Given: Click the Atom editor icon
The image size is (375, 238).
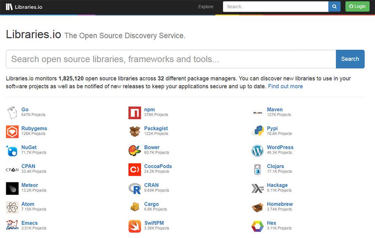Looking at the screenshot, I should (x=12, y=207).
